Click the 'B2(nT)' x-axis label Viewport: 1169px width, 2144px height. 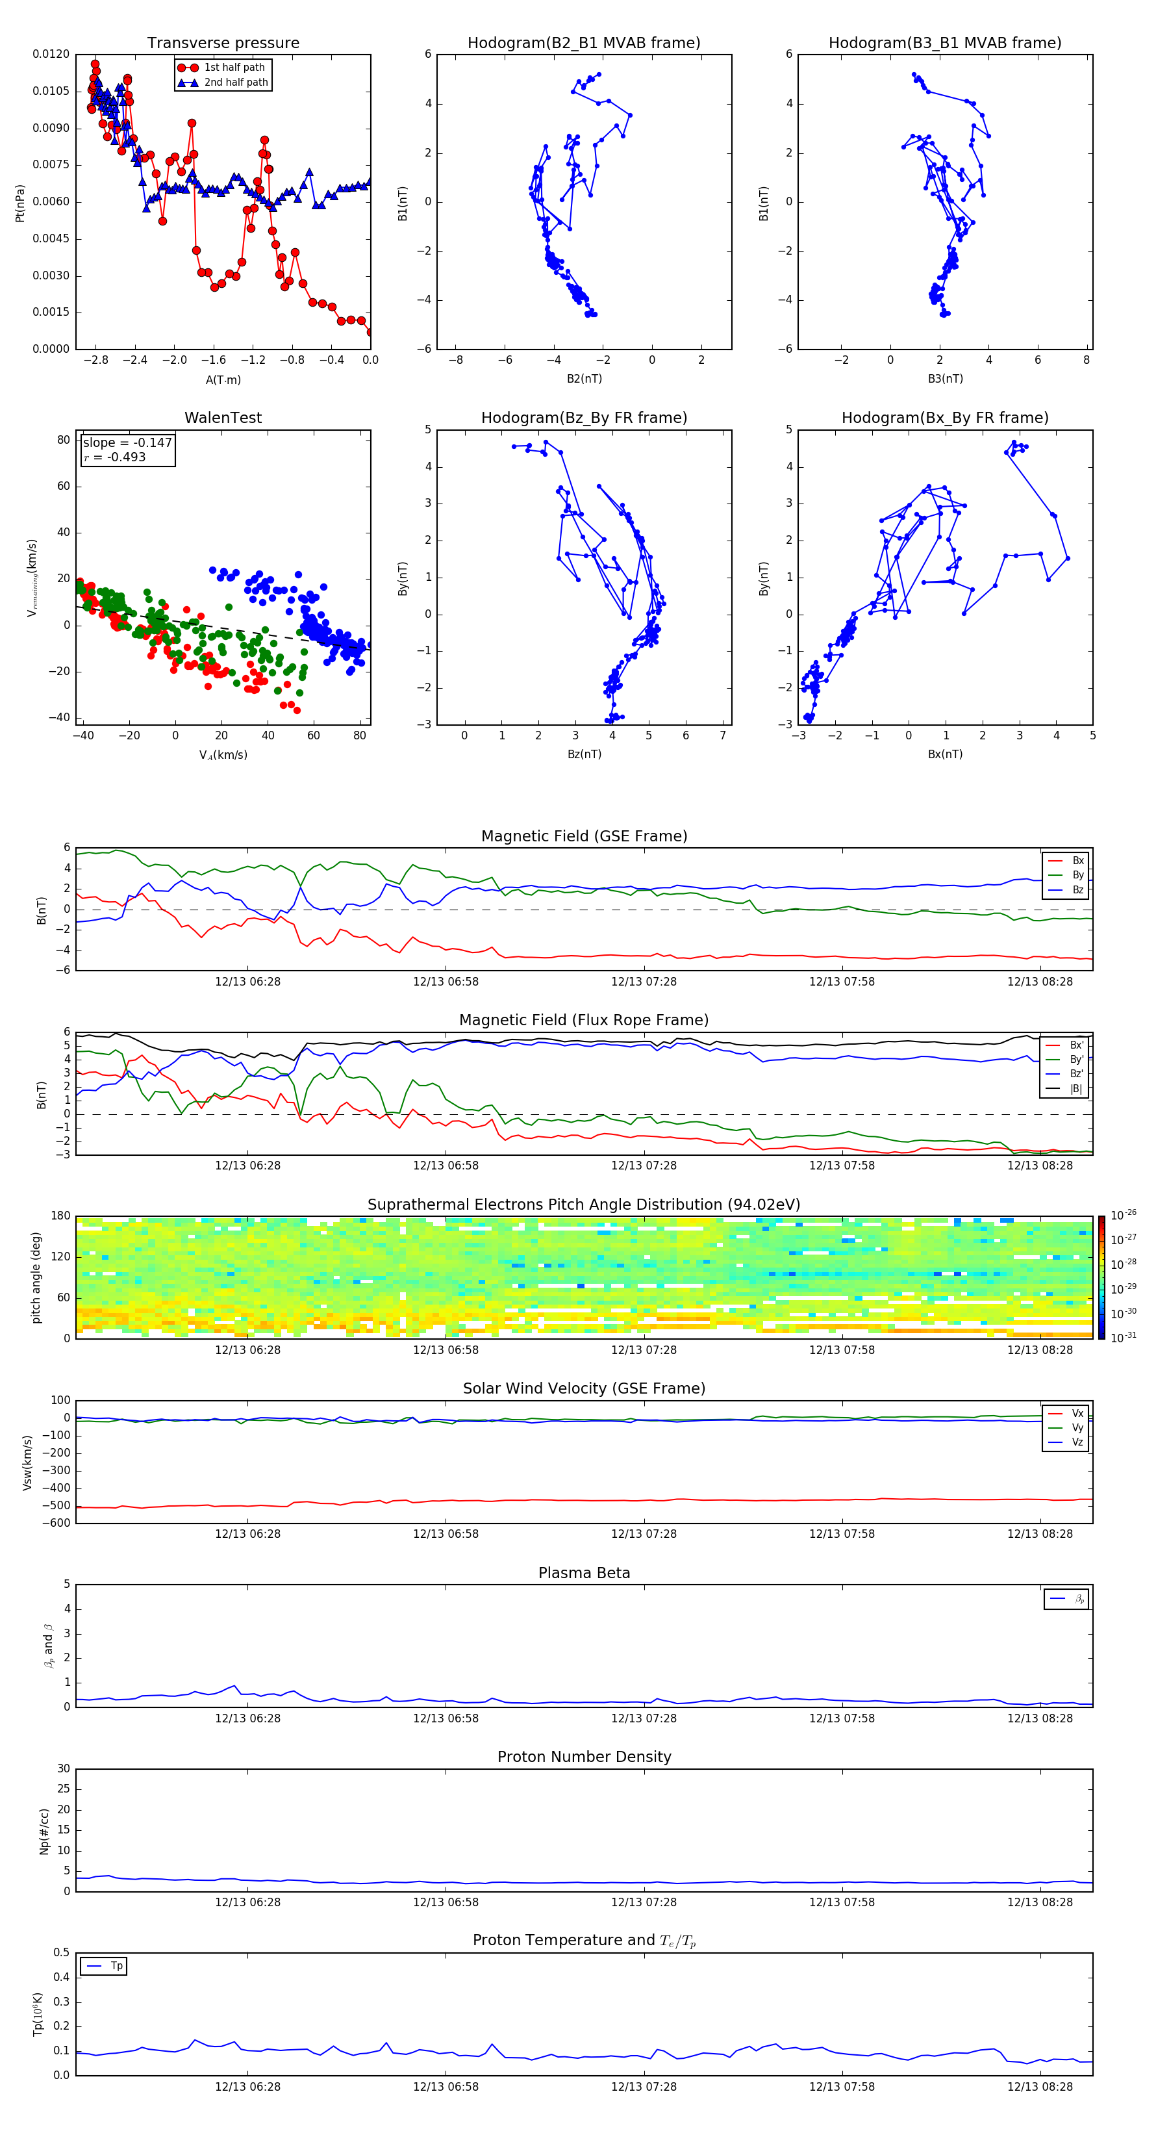584,379
